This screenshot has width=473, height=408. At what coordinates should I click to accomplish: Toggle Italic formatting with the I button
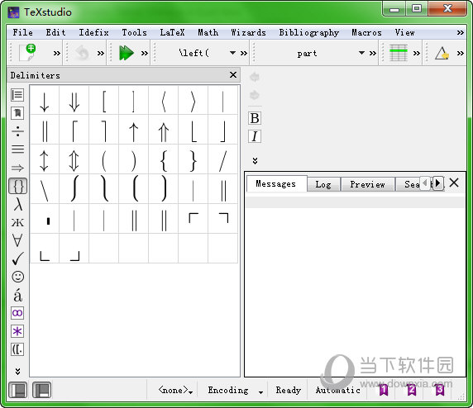coord(255,136)
